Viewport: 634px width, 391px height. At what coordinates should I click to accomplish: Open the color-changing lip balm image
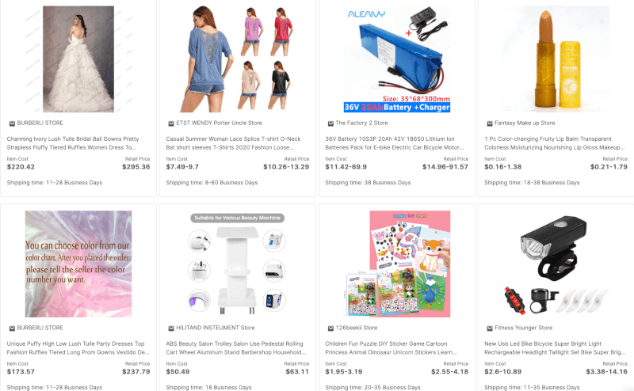[556, 59]
